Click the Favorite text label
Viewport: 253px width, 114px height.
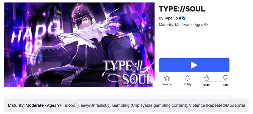[x=167, y=84]
